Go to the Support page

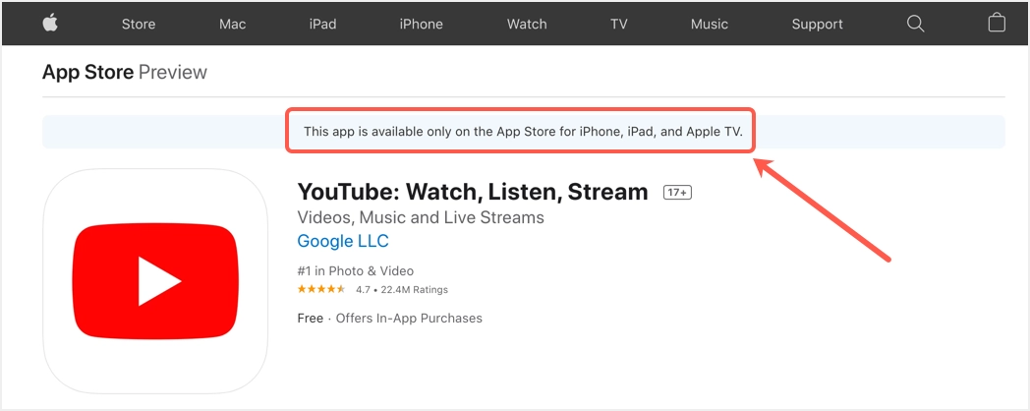click(817, 24)
